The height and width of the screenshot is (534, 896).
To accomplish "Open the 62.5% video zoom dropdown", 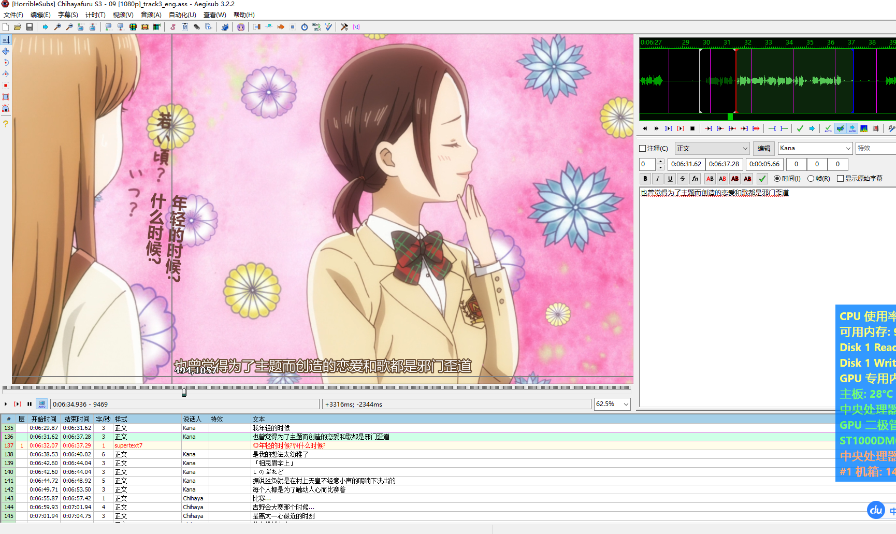I will click(x=613, y=404).
